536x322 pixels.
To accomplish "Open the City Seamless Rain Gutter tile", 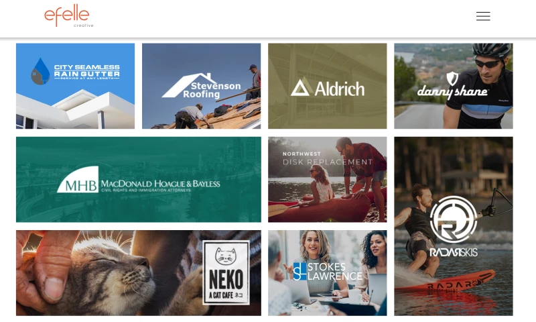I will tap(75, 86).
